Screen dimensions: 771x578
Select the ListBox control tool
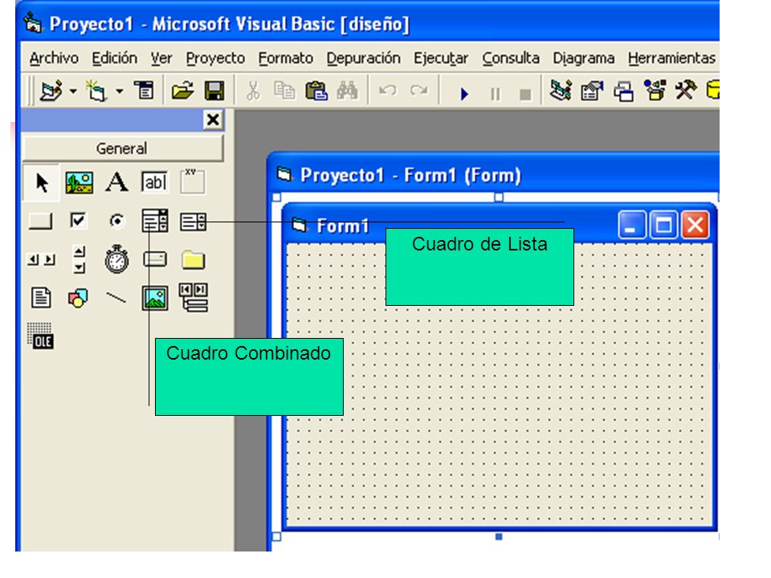click(193, 222)
